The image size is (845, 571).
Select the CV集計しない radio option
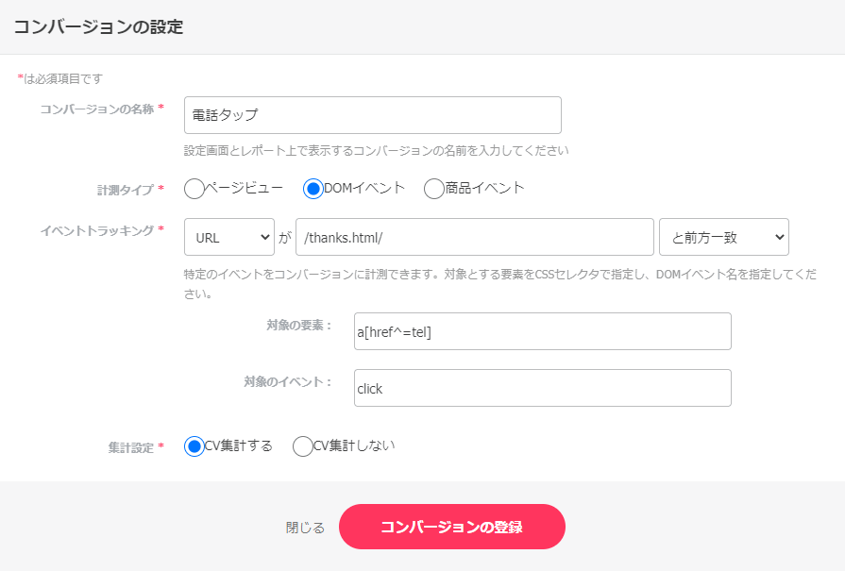[x=303, y=445]
